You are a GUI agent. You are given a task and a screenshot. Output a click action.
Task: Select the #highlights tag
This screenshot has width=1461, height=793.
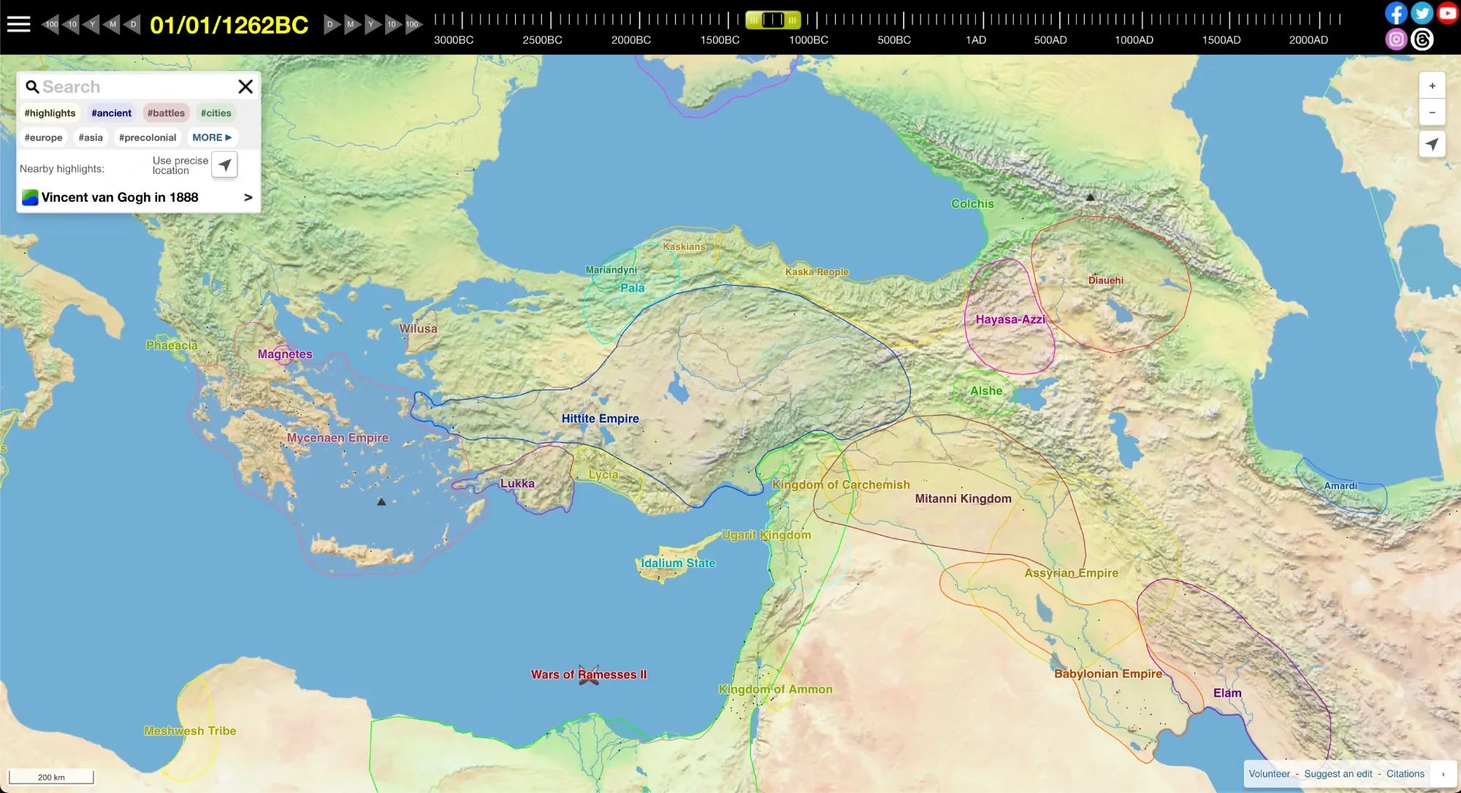pos(50,113)
